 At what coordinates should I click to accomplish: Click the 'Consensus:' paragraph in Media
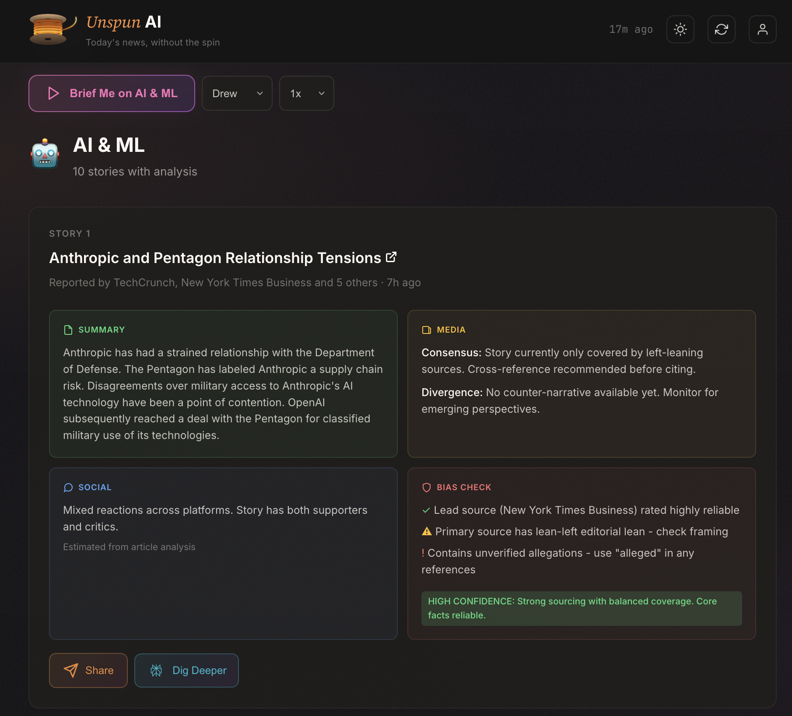pyautogui.click(x=562, y=361)
